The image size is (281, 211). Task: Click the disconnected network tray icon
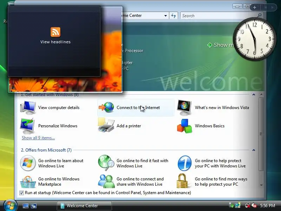pos(248,205)
